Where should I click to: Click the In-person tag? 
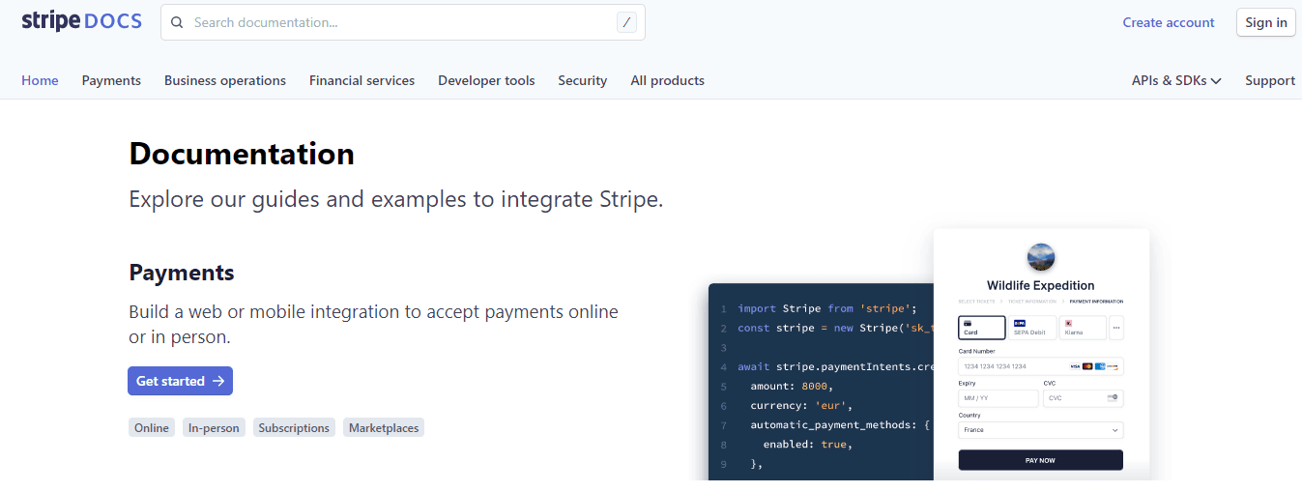214,427
